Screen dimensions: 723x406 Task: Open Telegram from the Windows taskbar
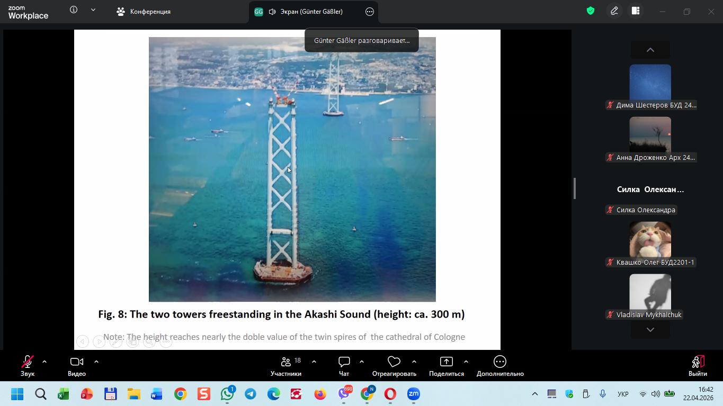251,394
